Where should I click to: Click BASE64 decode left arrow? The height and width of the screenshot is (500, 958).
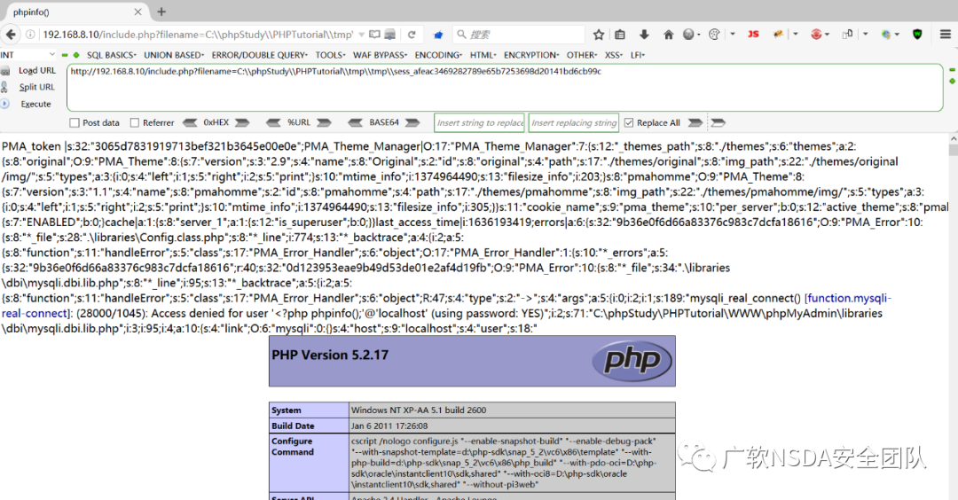pos(355,122)
